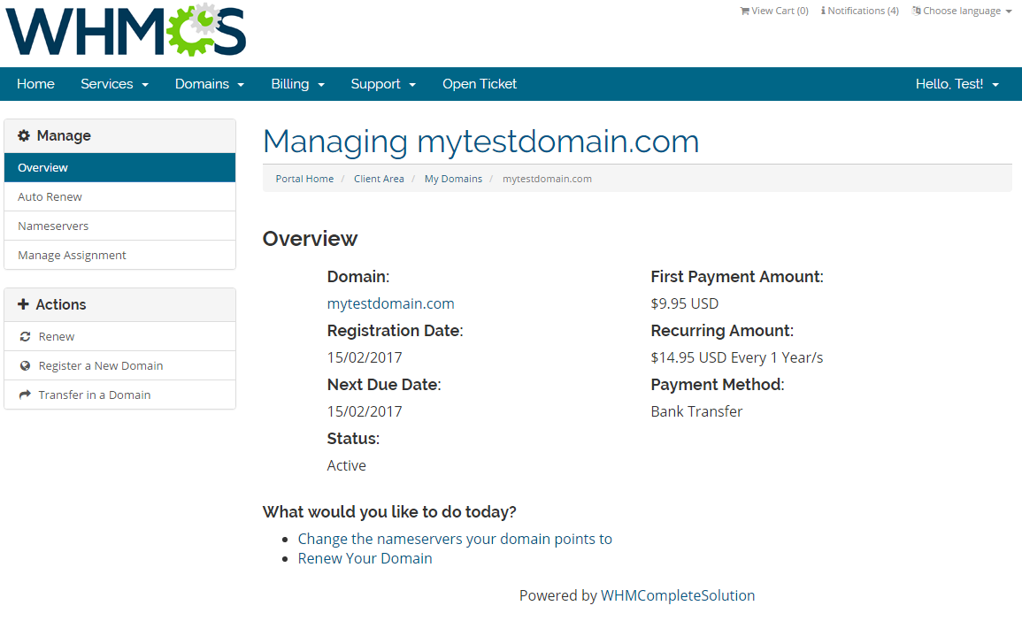Click the globe icon beside Register a New Domain
Image resolution: width=1022 pixels, height=621 pixels.
coord(25,365)
